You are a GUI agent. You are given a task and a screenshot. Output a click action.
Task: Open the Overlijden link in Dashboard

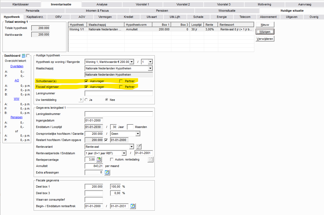[17, 66]
